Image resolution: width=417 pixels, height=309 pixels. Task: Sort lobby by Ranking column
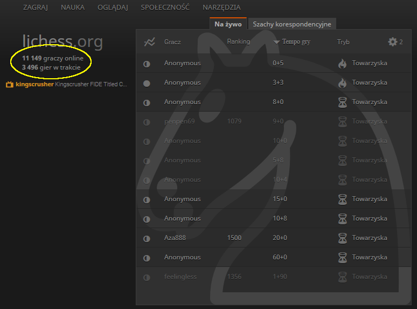click(x=239, y=42)
